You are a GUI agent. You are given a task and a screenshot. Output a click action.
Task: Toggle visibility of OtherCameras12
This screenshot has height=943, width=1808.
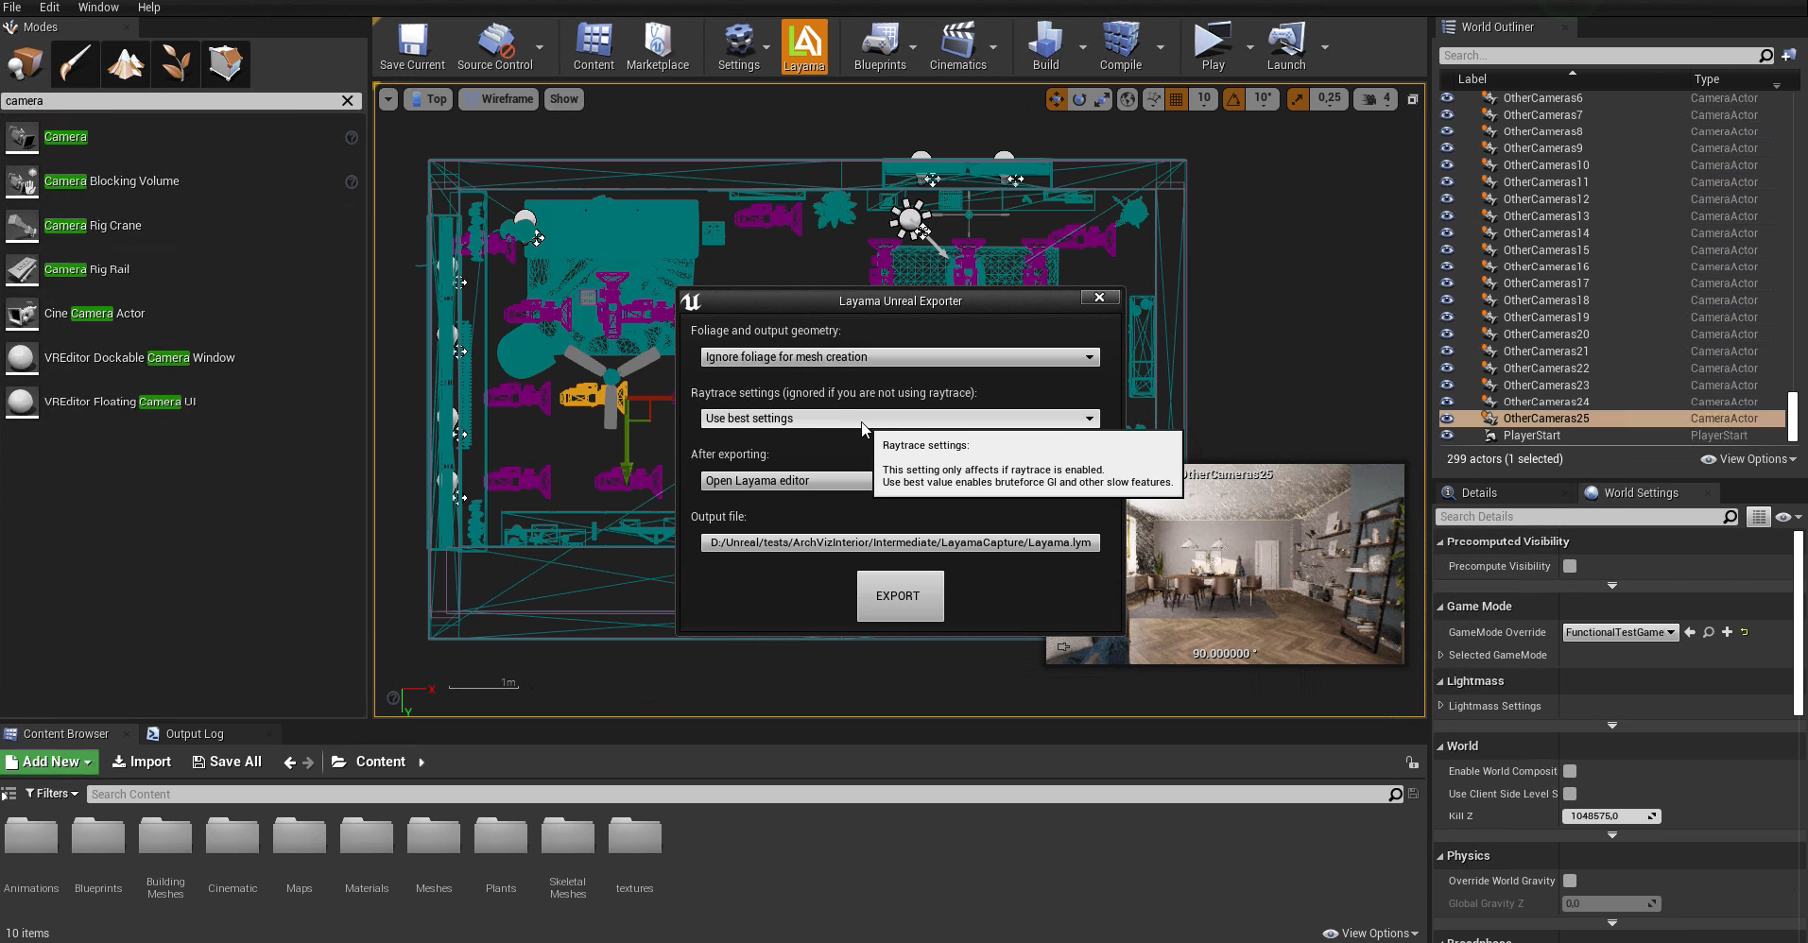pos(1447,198)
